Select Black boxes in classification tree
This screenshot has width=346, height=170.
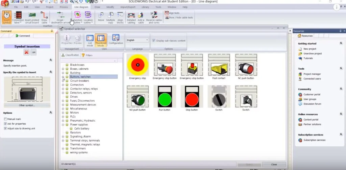click(77, 65)
